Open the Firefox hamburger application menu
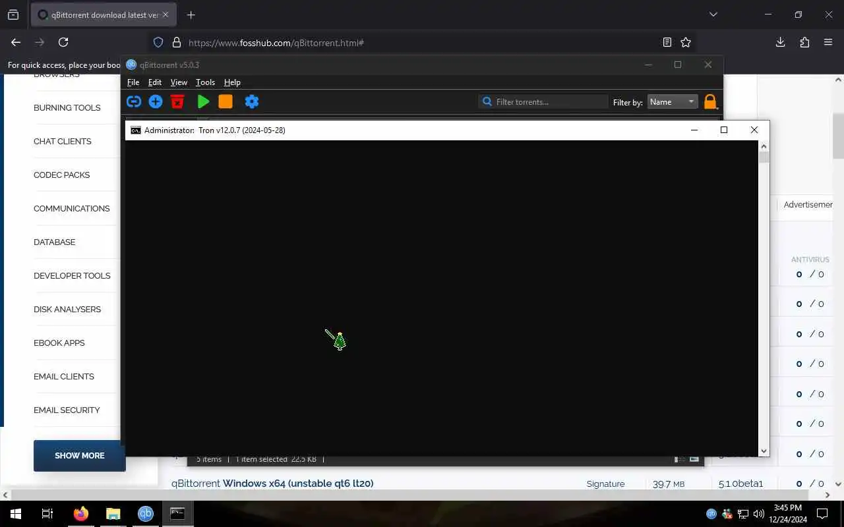This screenshot has height=527, width=844. (x=828, y=42)
